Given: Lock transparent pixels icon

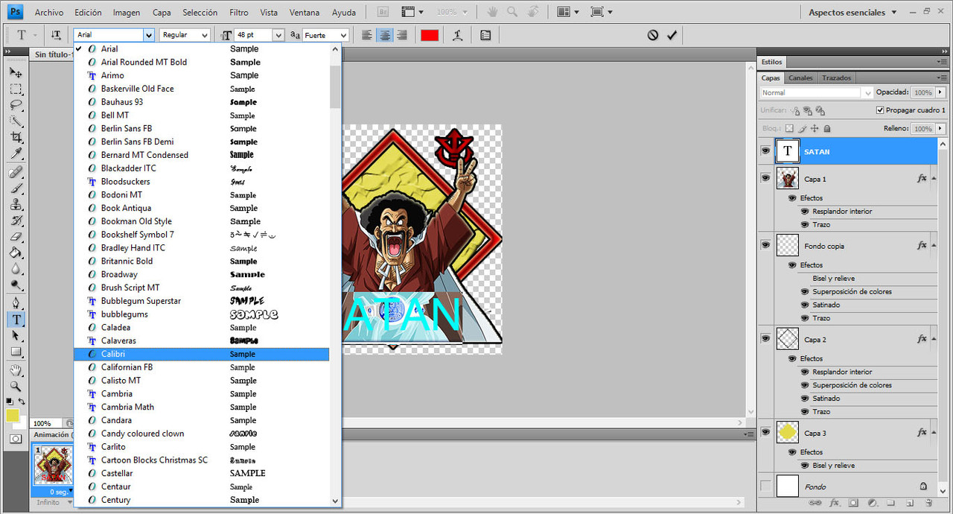Looking at the screenshot, I should coord(790,129).
